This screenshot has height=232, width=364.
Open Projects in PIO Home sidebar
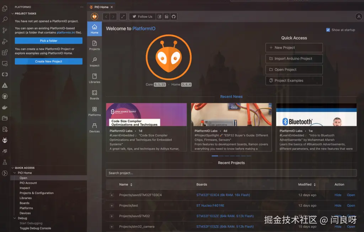95,45
